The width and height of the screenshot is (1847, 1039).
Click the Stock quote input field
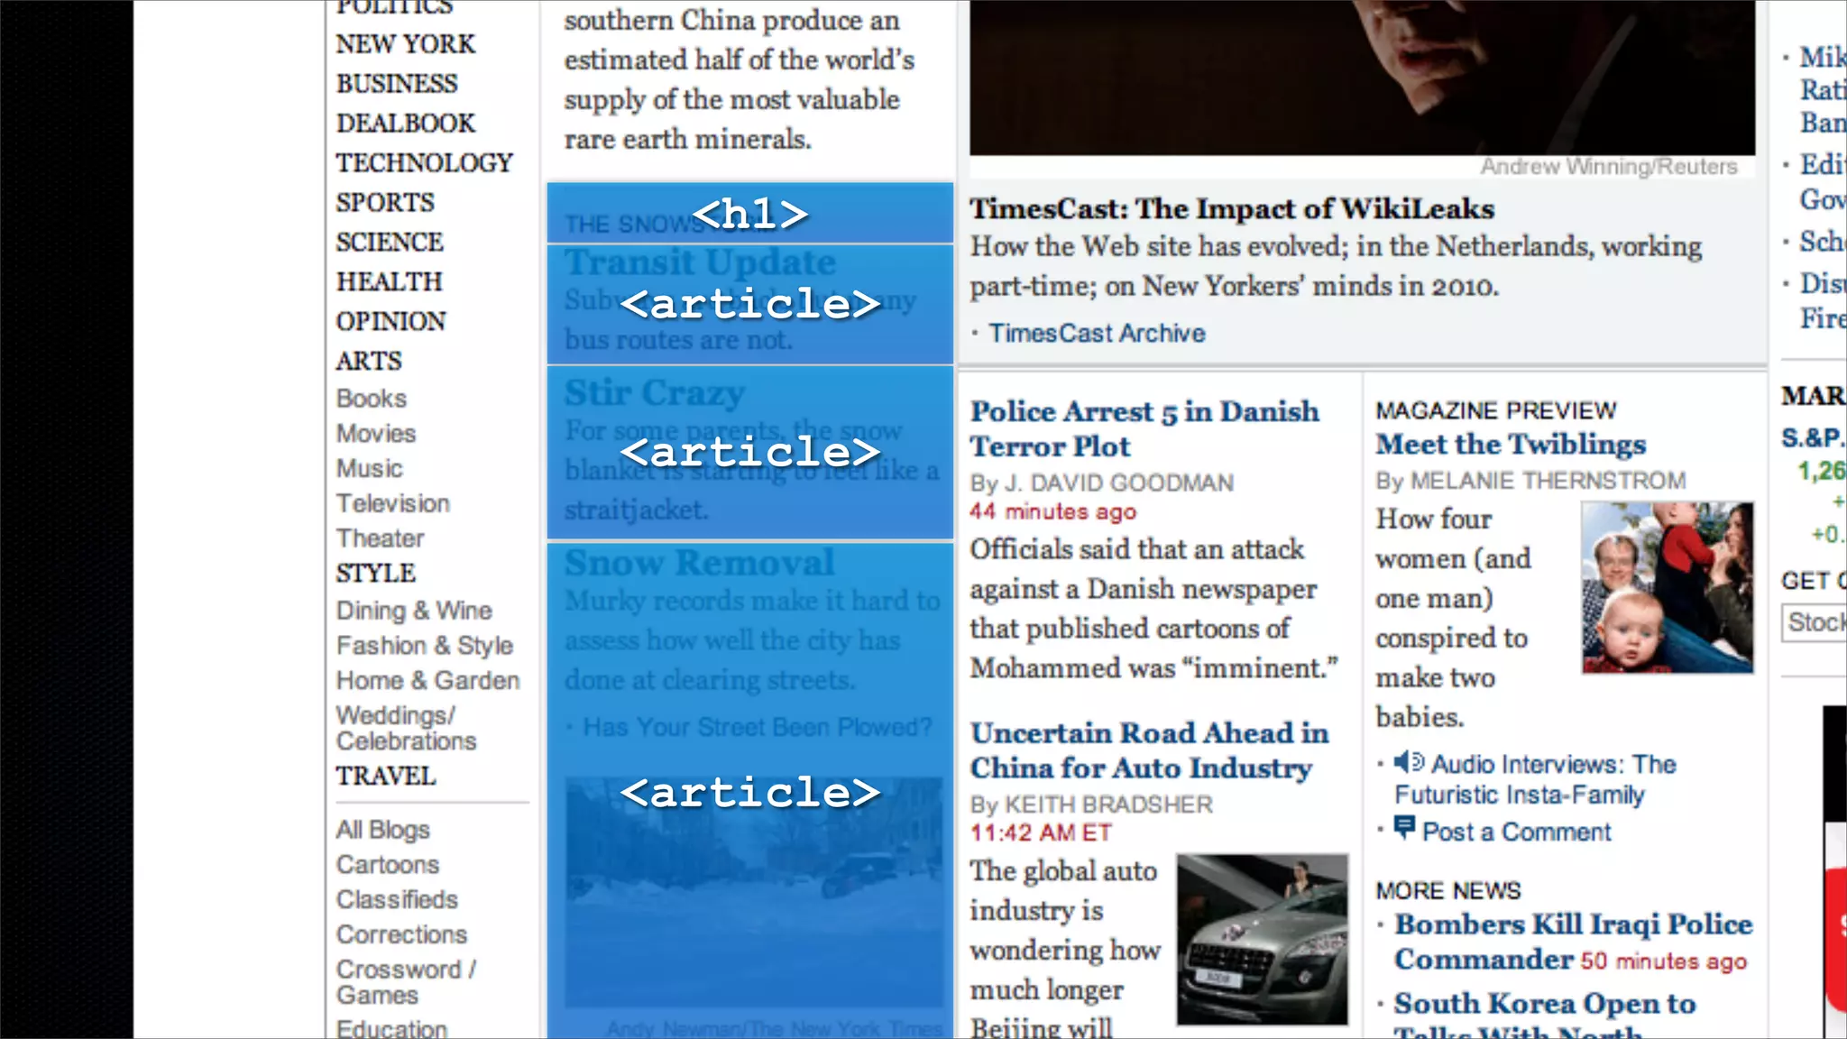pyautogui.click(x=1815, y=623)
